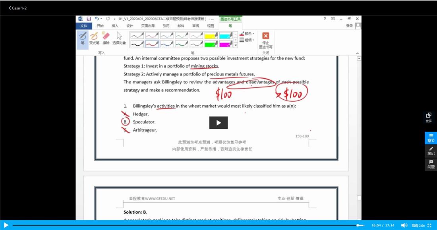Screen dimensions: 437x230
Task: Play the video from bottom-left play button
Action: point(6,225)
